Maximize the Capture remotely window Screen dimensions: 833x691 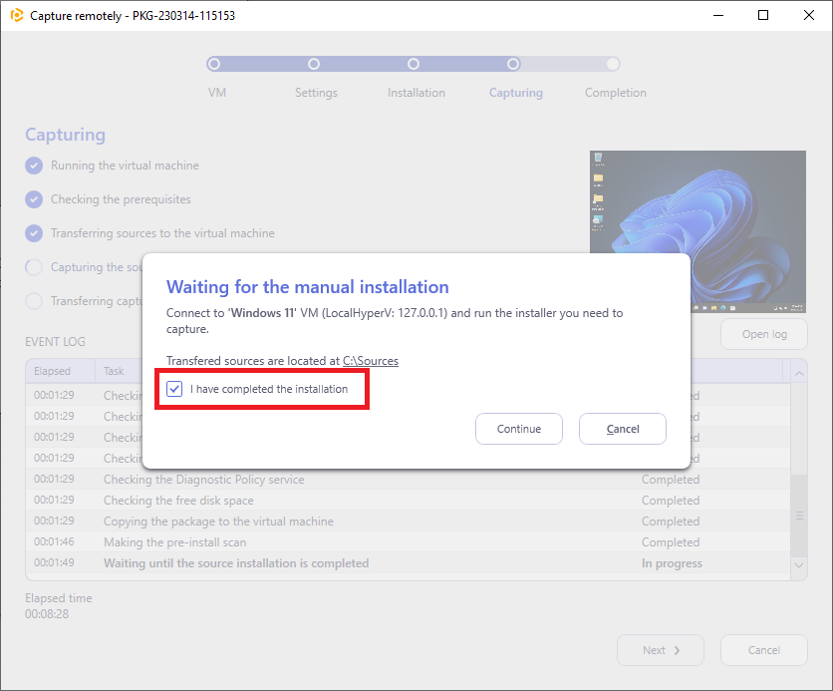(763, 15)
